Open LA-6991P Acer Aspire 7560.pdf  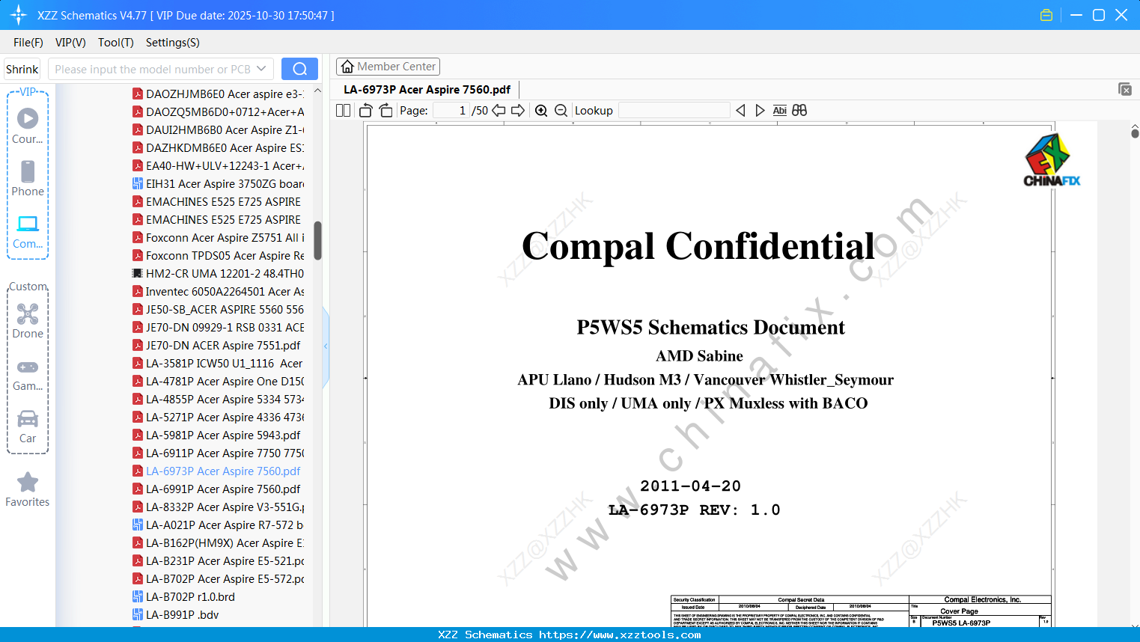(217, 489)
